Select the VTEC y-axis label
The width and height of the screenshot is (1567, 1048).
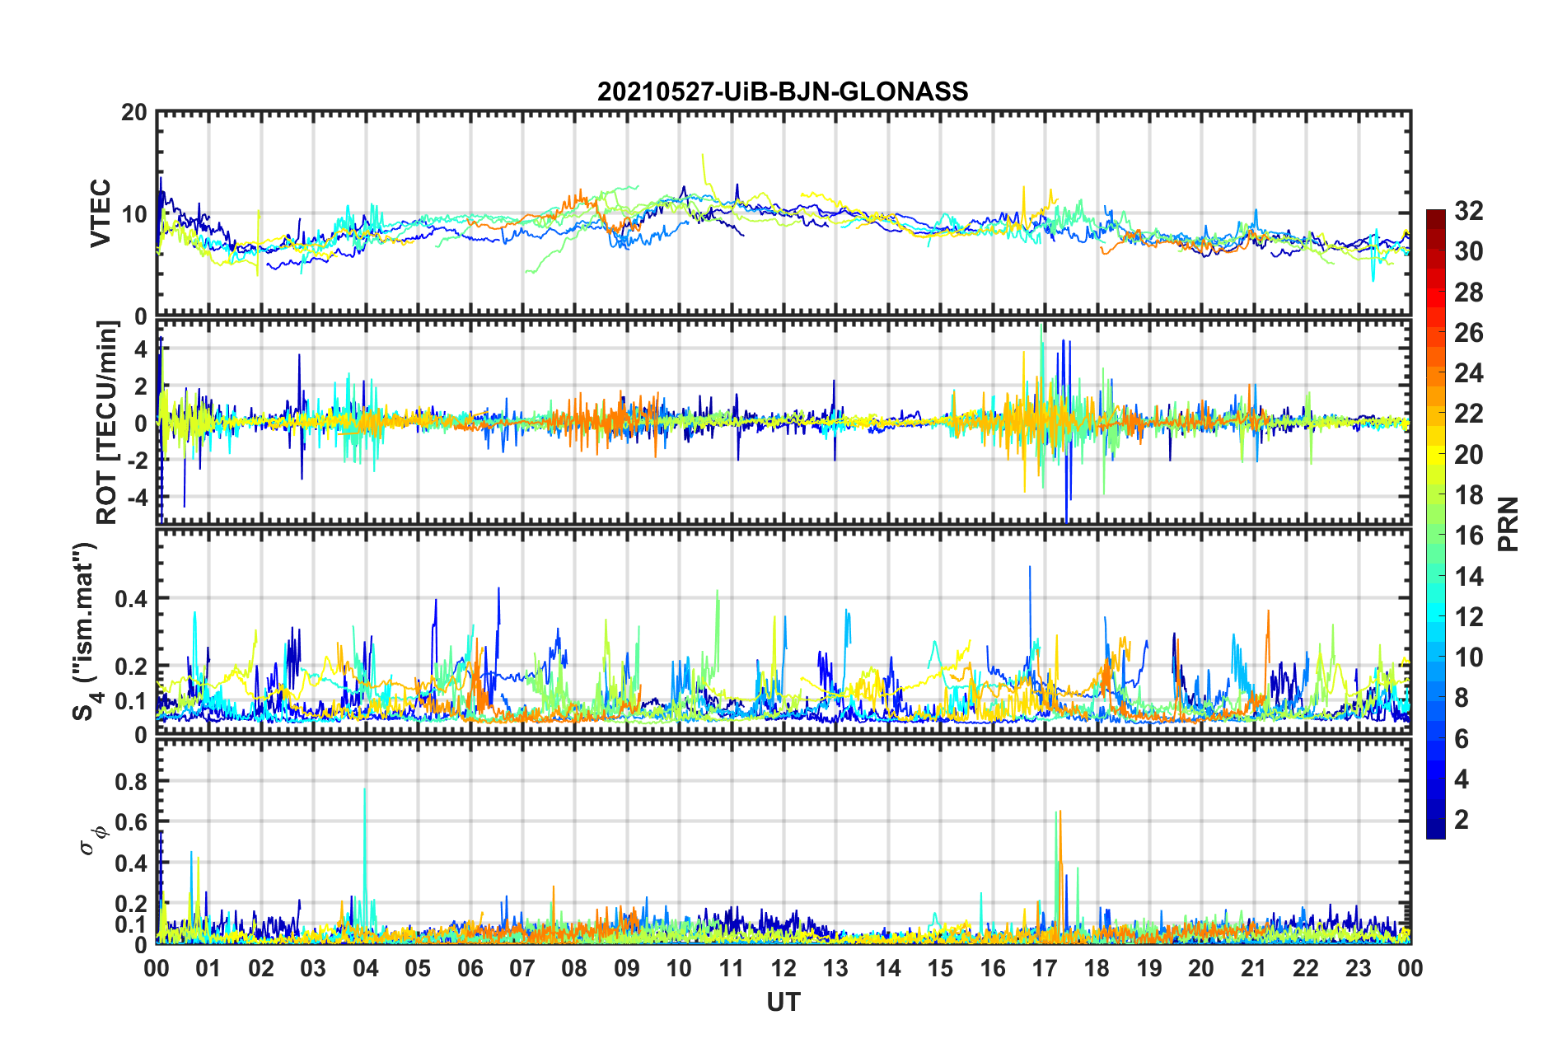101,213
